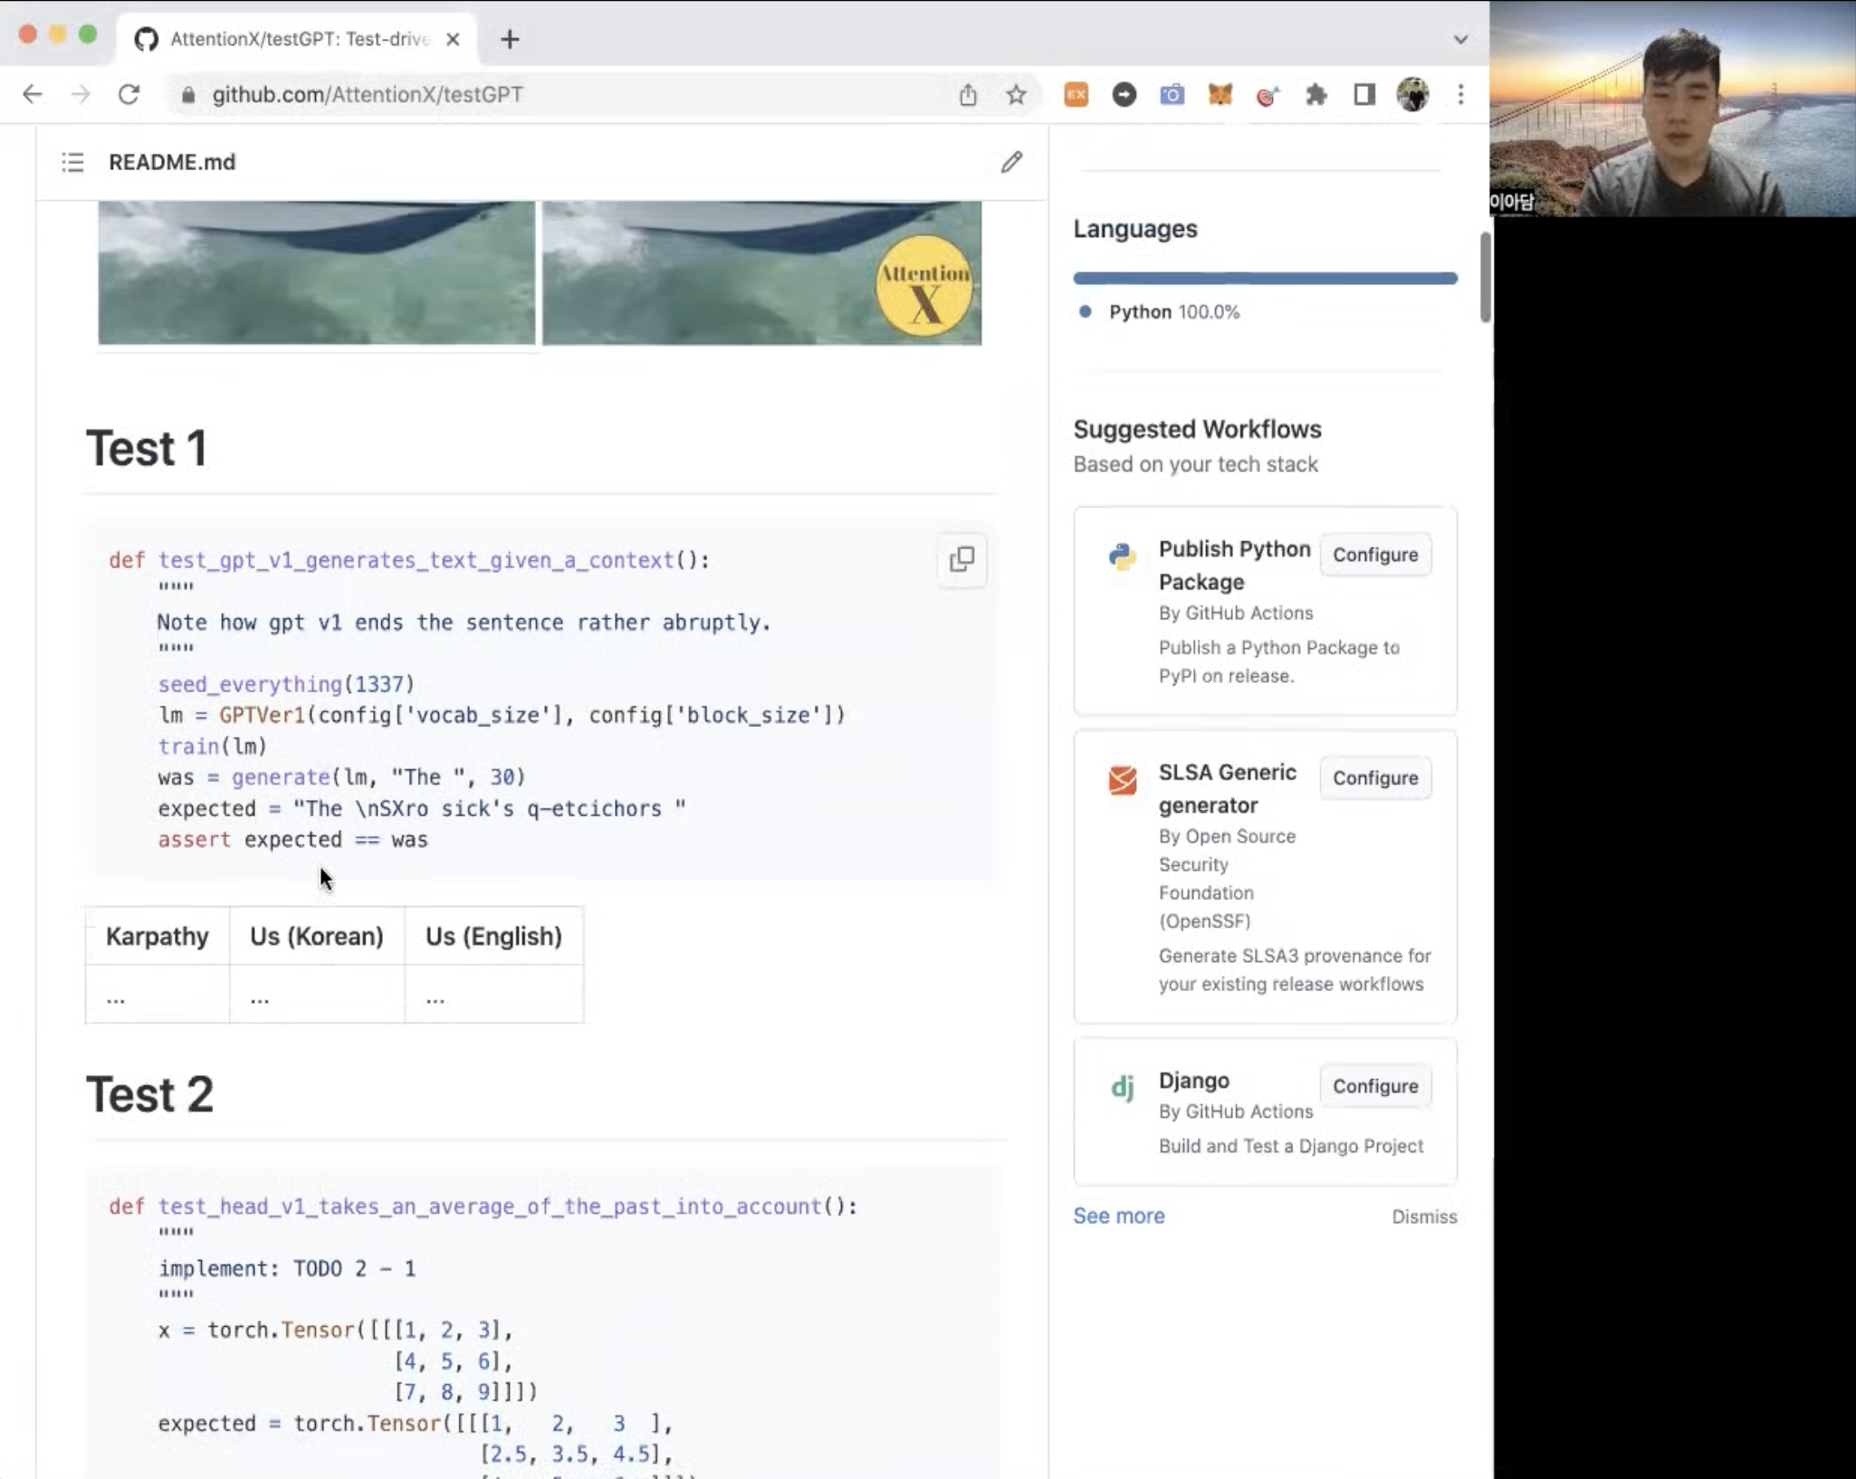The width and height of the screenshot is (1856, 1479).
Task: Copy the Test 1 code block
Action: tap(961, 559)
